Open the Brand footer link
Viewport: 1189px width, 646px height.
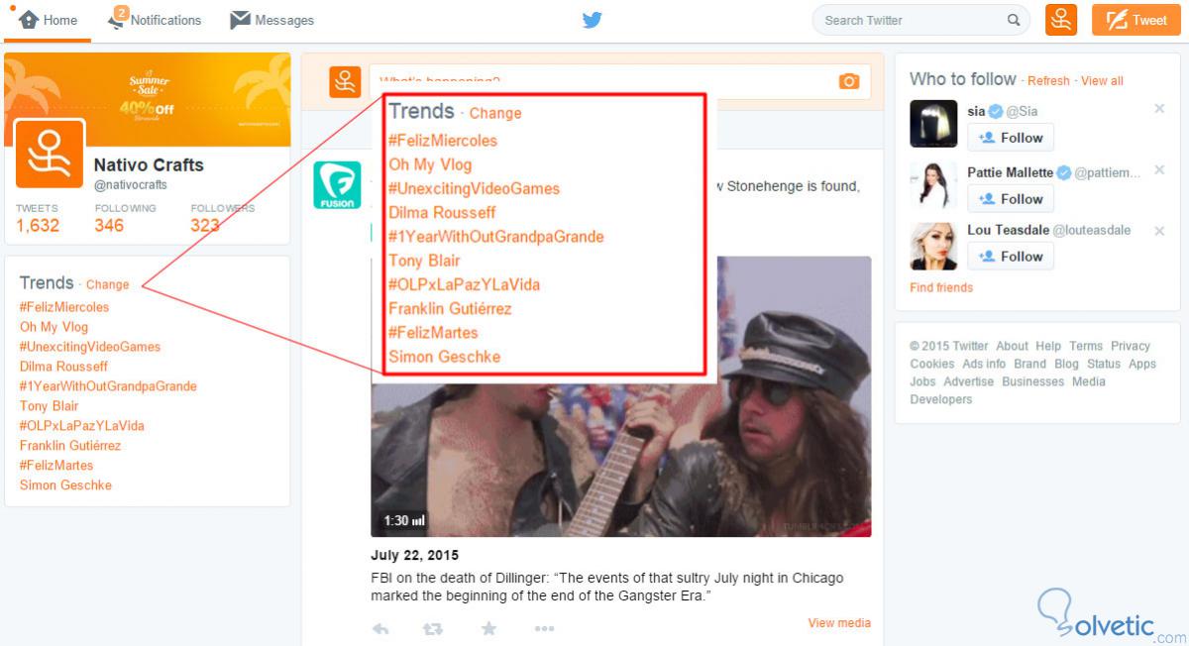tap(1030, 365)
